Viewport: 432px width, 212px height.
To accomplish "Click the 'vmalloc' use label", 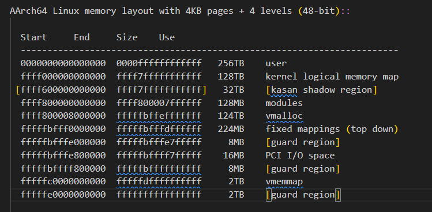I will point(284,116).
